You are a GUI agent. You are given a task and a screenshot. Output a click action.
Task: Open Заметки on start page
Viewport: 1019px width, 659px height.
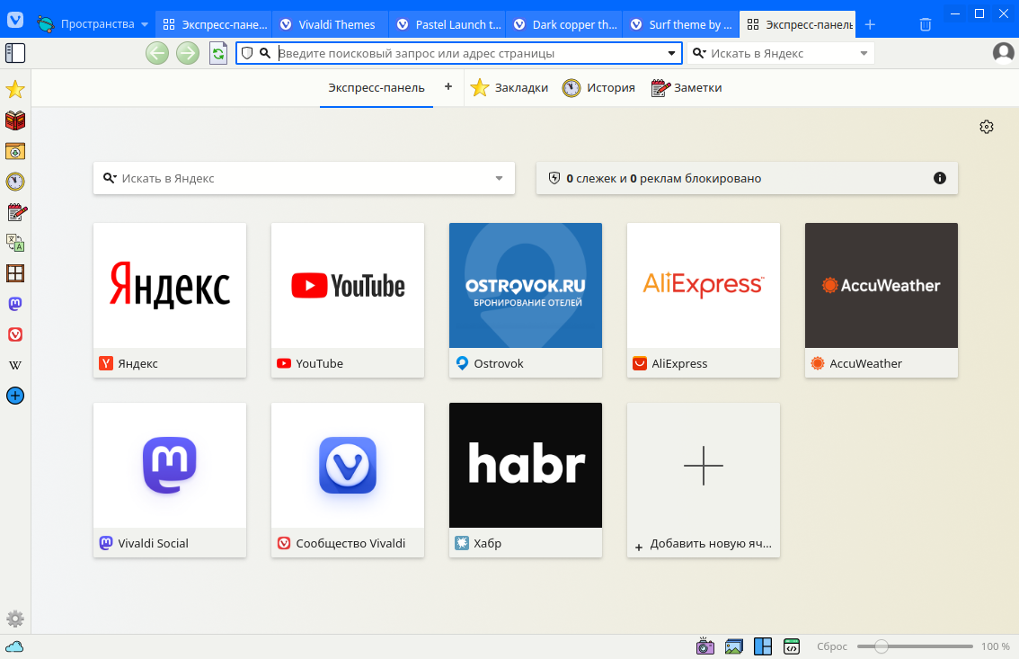[687, 88]
